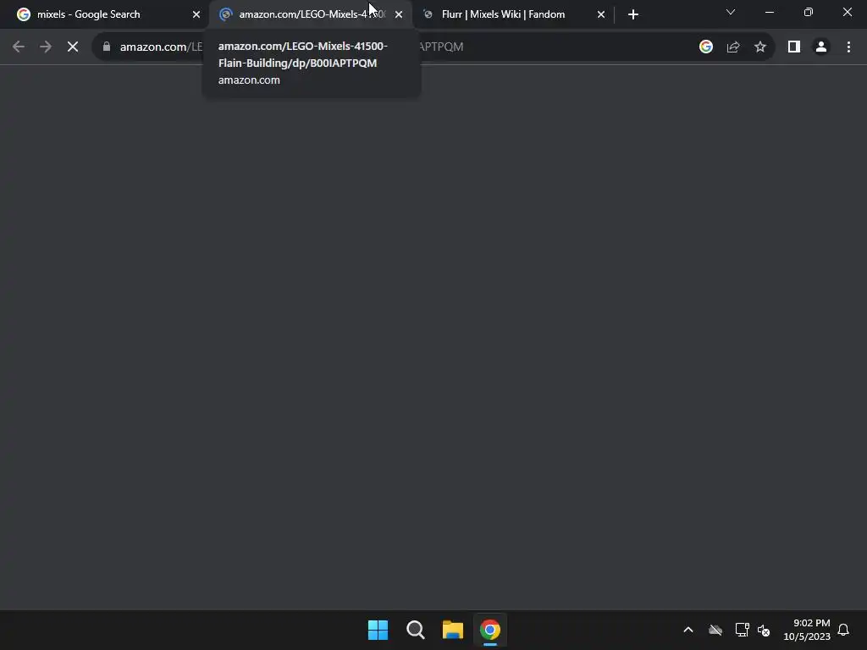
Task: View site information lock icon
Action: [x=107, y=47]
